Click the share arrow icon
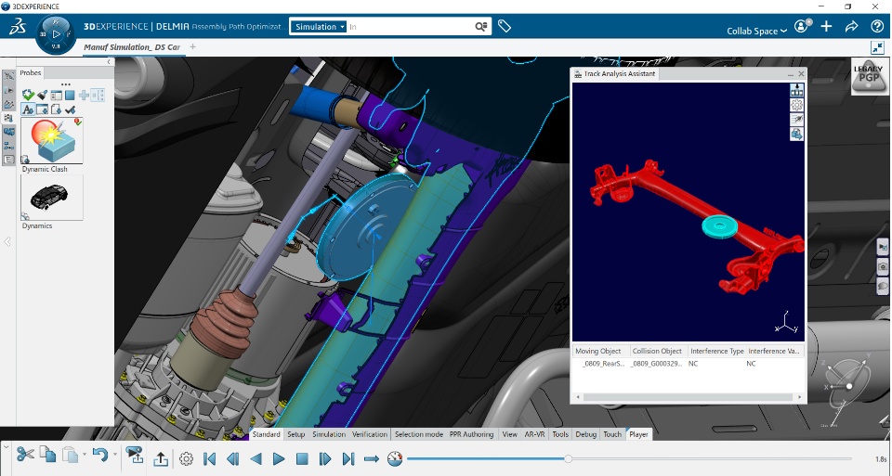The width and height of the screenshot is (892, 476). click(852, 26)
